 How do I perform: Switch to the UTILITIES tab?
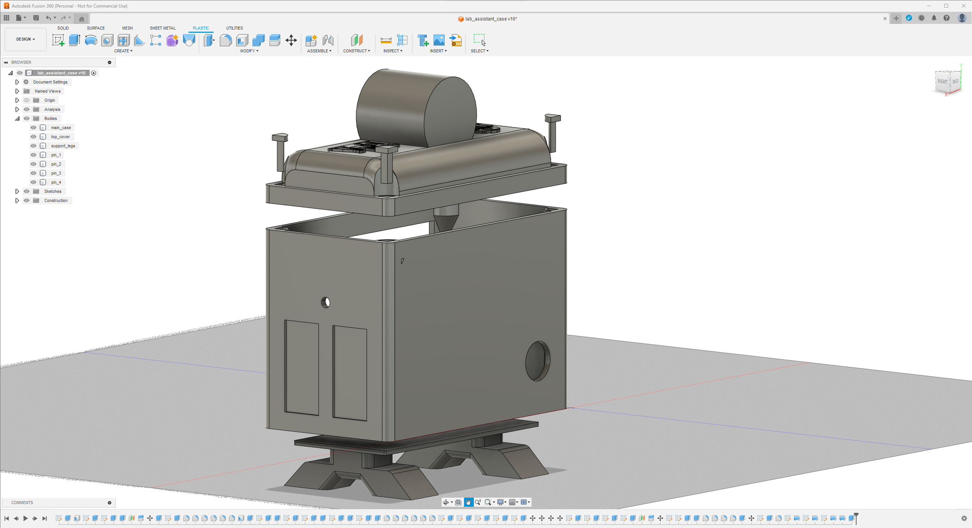click(234, 28)
